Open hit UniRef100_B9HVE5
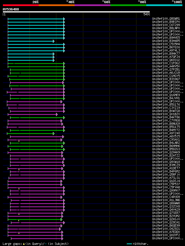 click(x=166, y=38)
